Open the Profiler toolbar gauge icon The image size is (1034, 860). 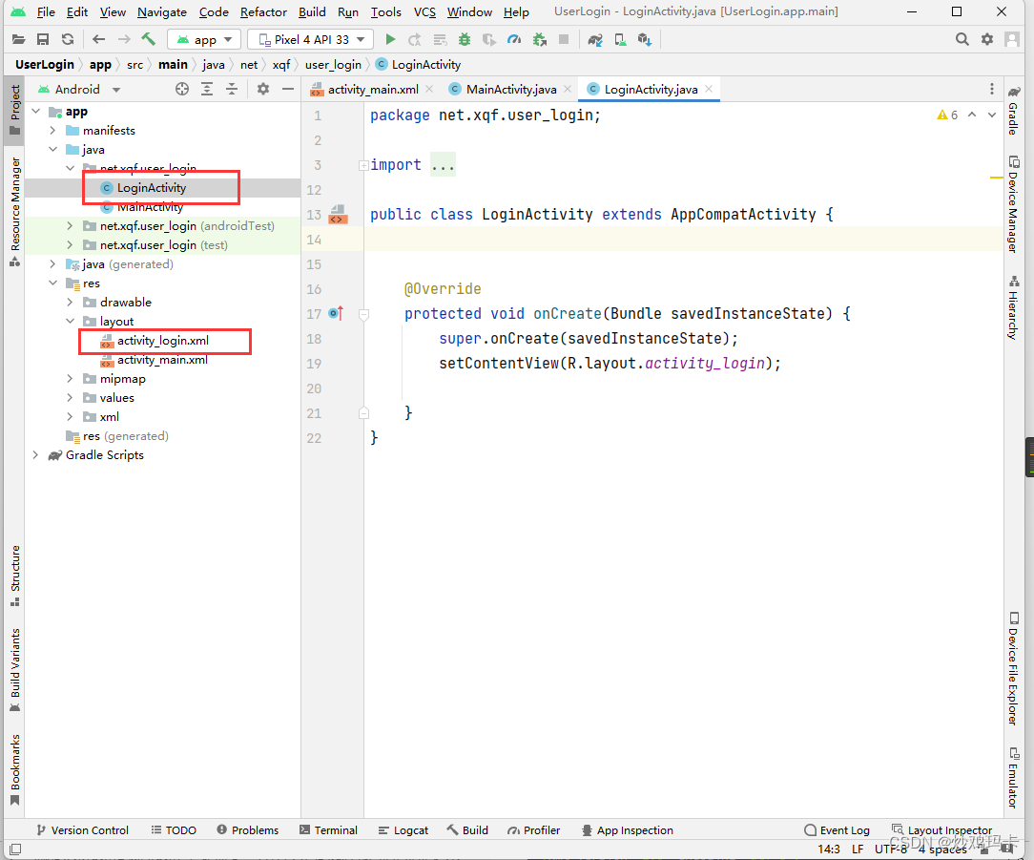click(x=514, y=39)
